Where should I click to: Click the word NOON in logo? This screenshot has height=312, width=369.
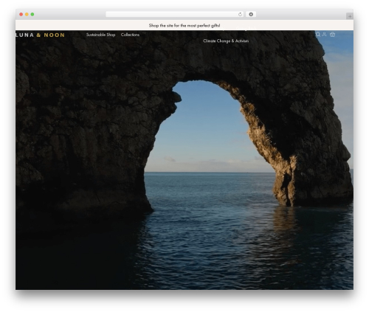pos(55,35)
